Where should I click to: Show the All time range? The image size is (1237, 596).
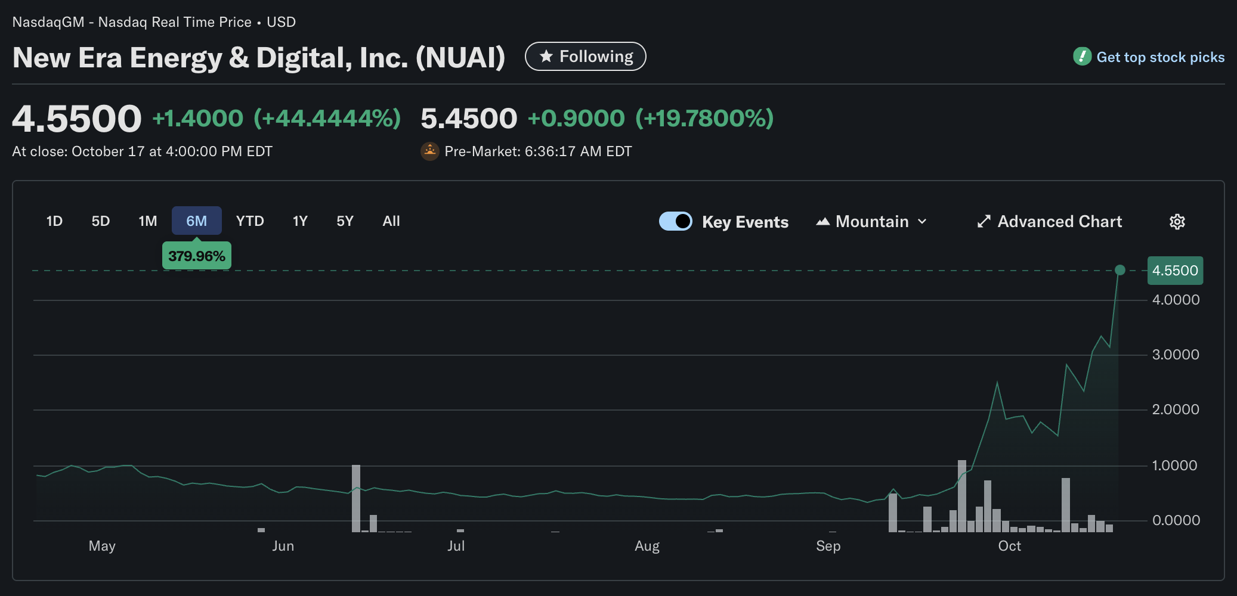tap(391, 221)
